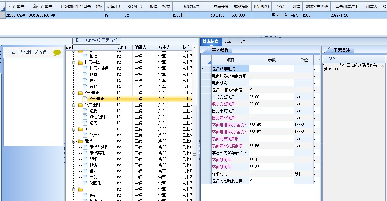The width and height of the screenshot is (387, 201).
Task: Click the document icon beside 外层前处理
Action: (85, 68)
